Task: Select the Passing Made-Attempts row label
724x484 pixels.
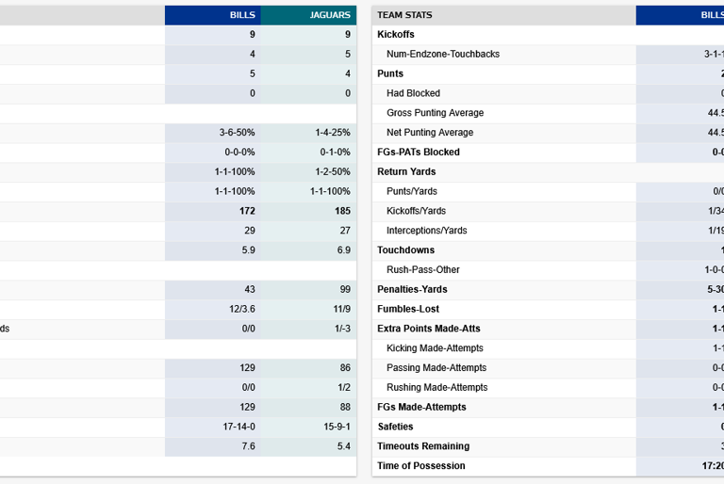Action: click(x=439, y=368)
